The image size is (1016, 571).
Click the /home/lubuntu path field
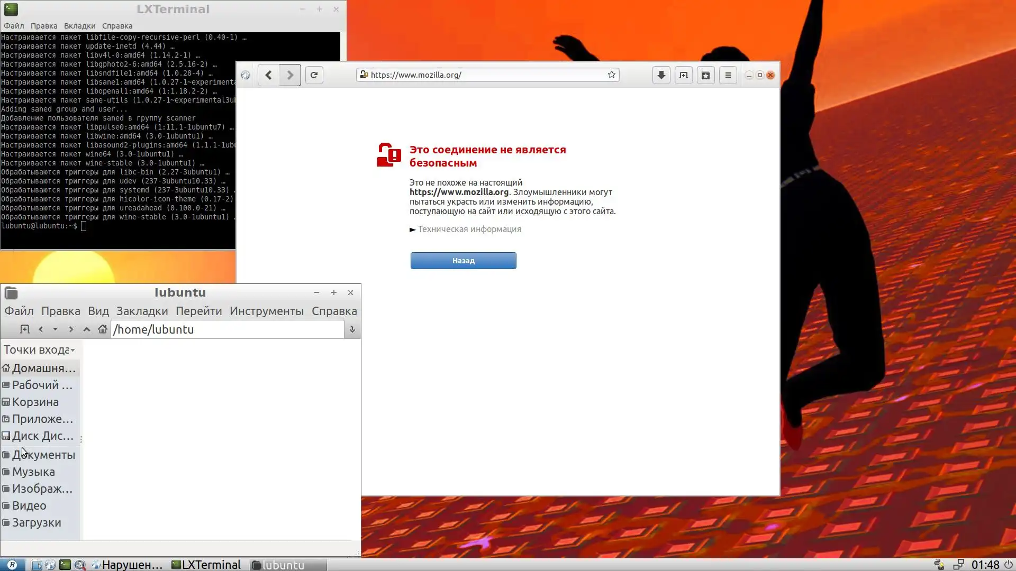click(228, 329)
